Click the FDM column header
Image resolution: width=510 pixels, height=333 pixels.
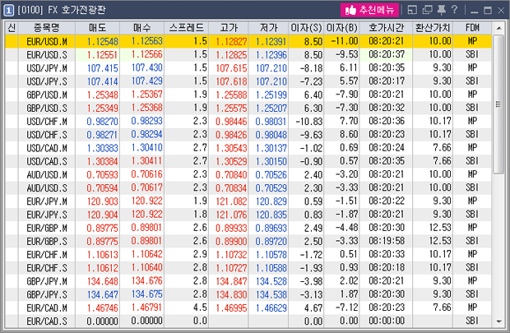point(472,28)
